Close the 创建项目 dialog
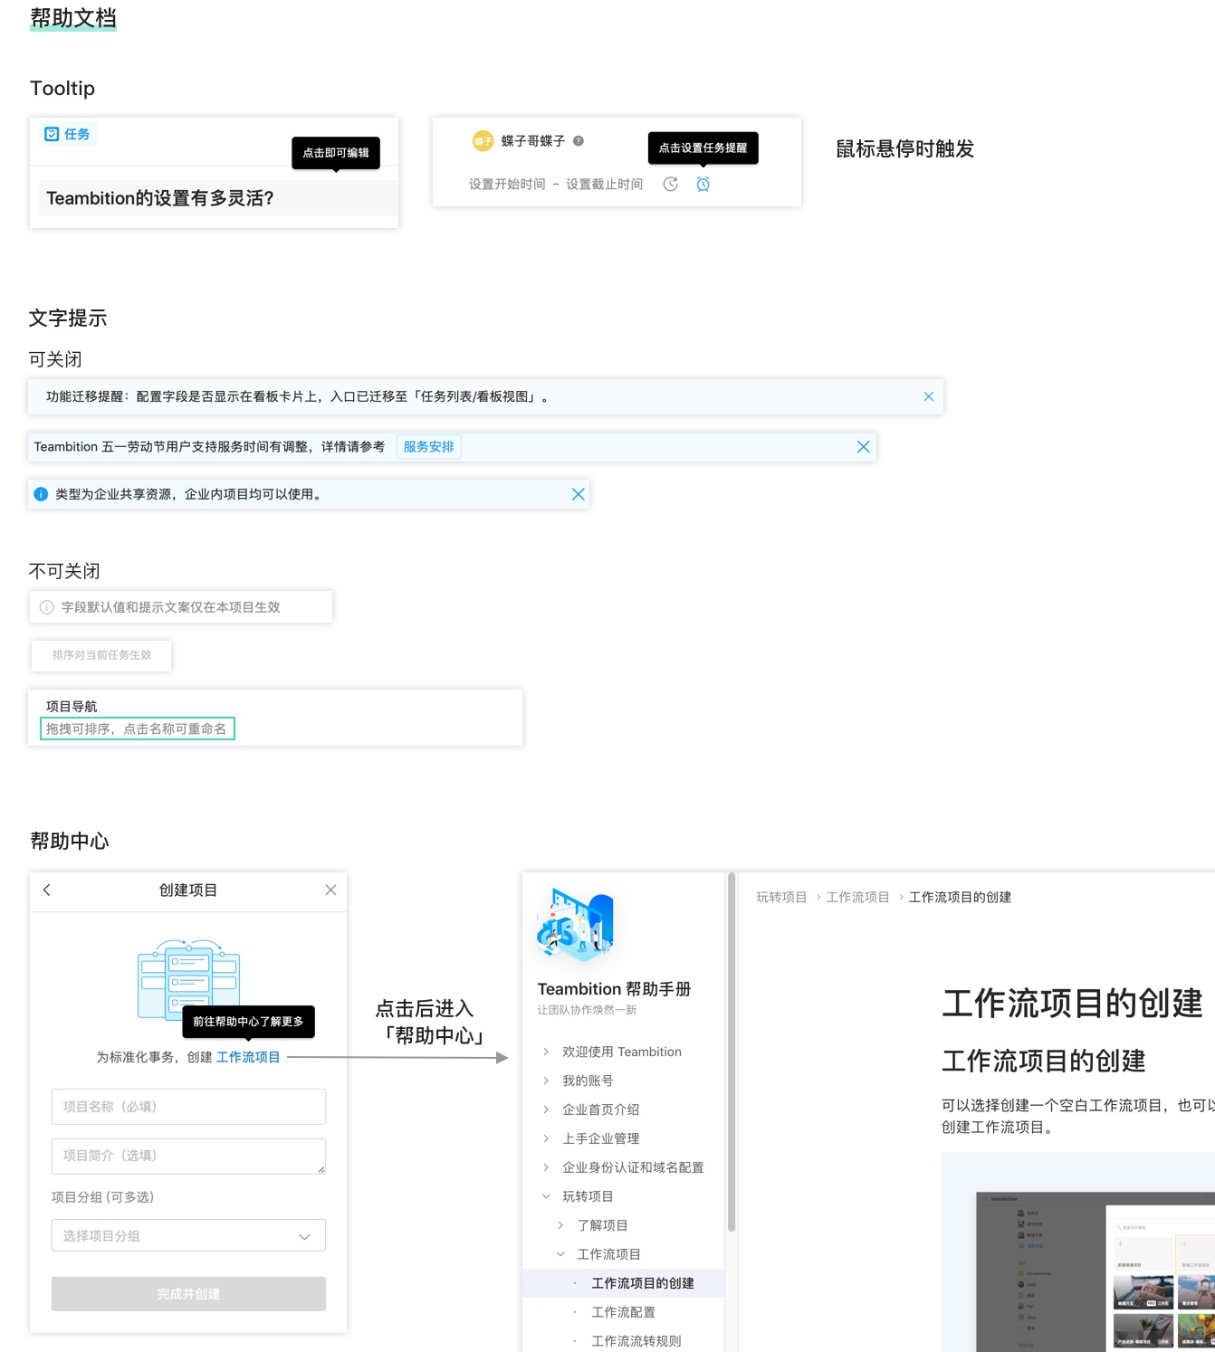 pyautogui.click(x=330, y=890)
